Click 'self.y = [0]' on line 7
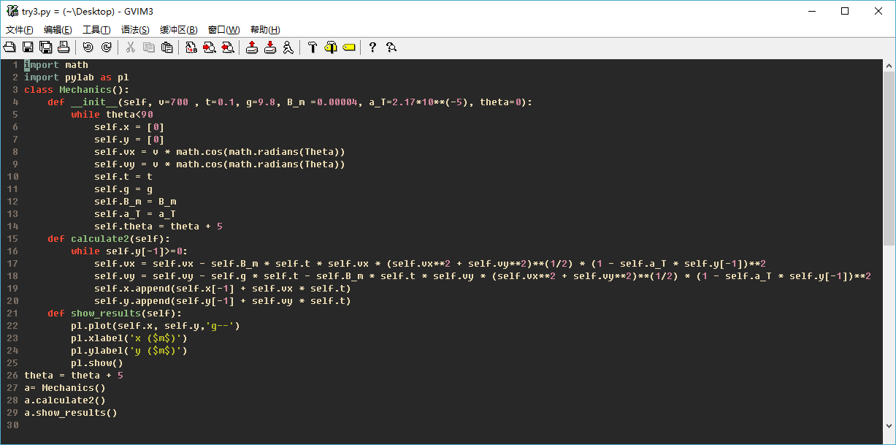Image resolution: width=896 pixels, height=445 pixels. 129,140
